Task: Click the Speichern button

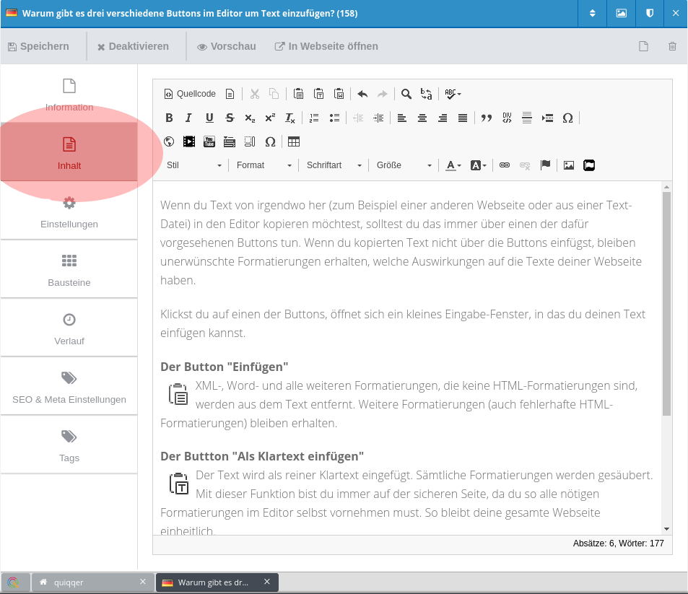Action: [39, 46]
